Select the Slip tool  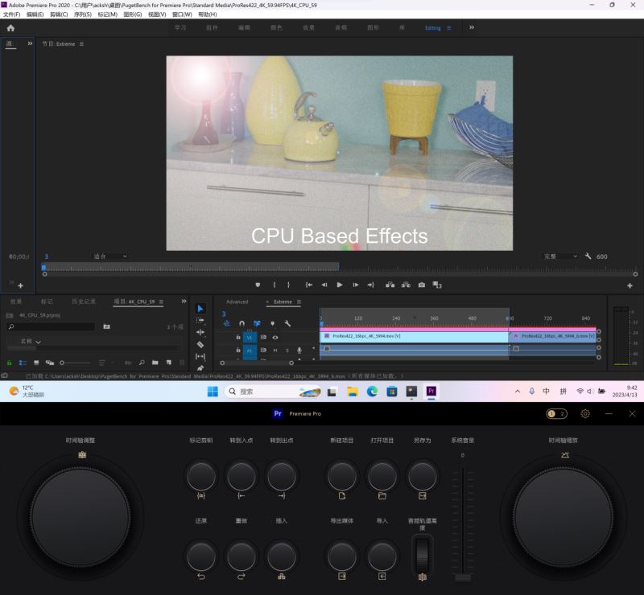200,356
